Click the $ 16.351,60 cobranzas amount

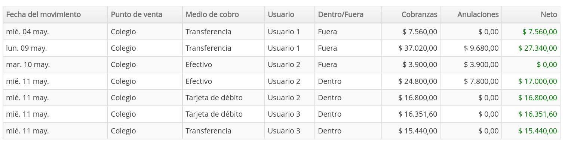click(418, 114)
